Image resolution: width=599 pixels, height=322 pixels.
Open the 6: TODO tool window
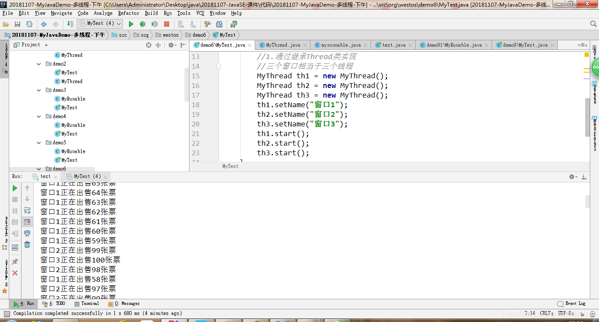click(54, 304)
